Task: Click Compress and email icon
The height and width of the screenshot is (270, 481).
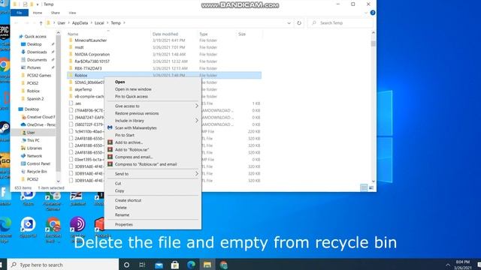Action: (x=110, y=157)
